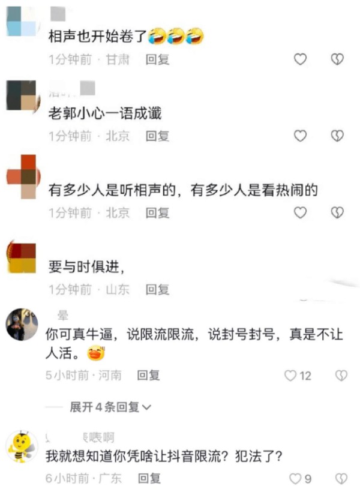This screenshot has height=492, width=360.
Task: Expand 展开4条回复 replies
Action: pos(104,407)
